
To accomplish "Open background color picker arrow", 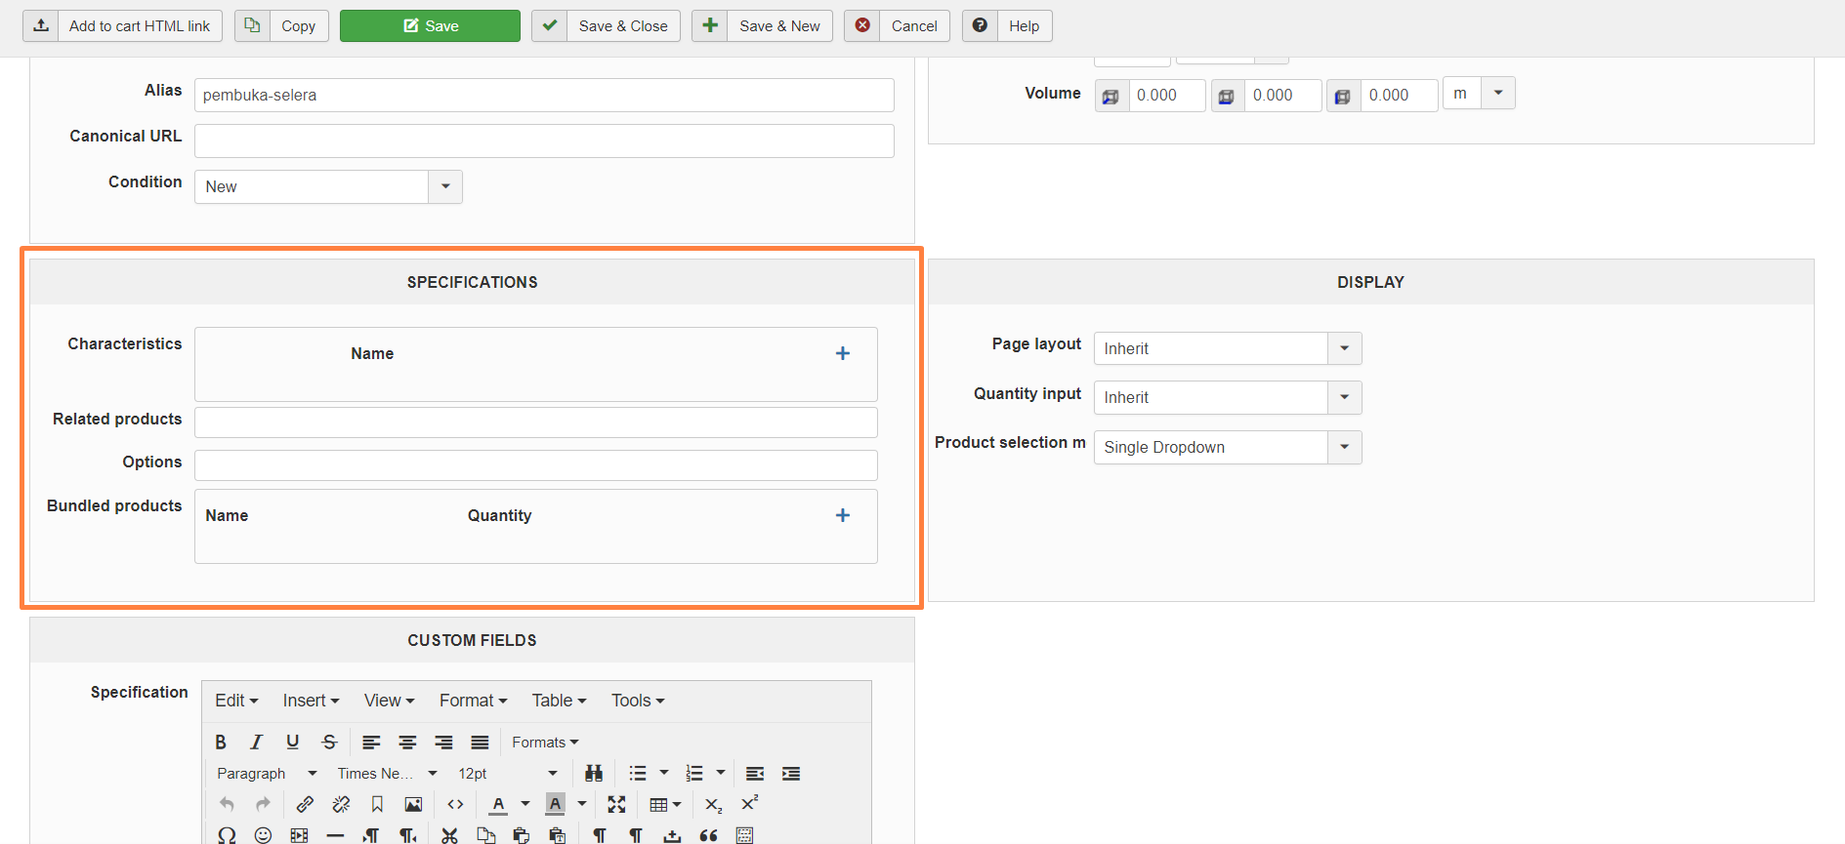I will 582,804.
